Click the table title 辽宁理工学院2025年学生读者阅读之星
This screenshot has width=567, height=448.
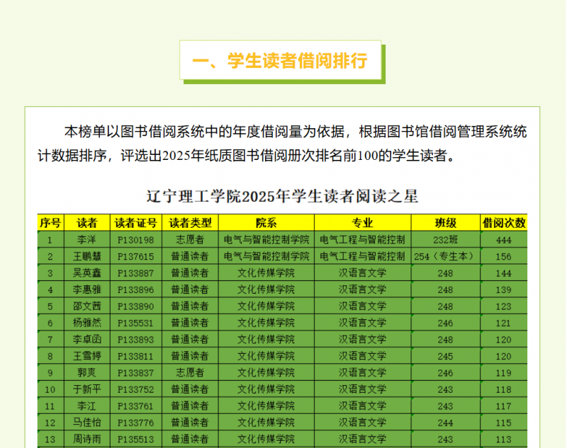click(x=282, y=197)
